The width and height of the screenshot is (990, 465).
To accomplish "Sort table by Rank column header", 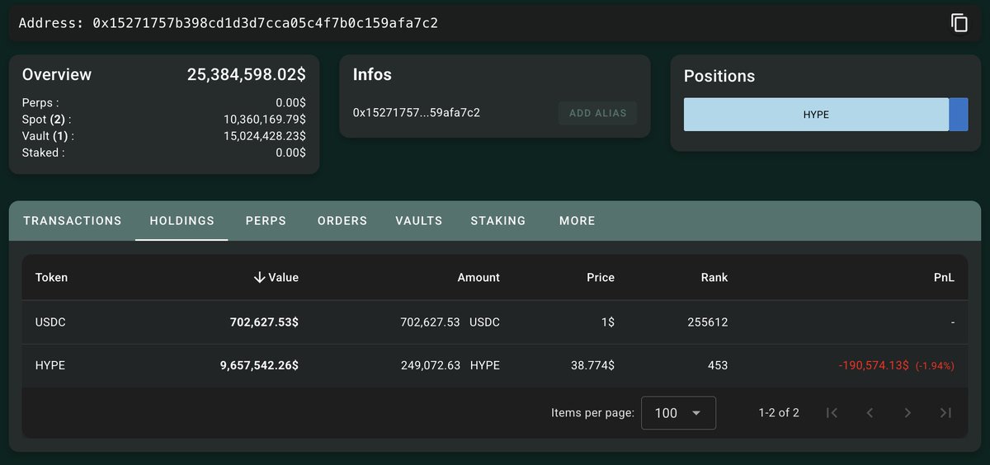I will (x=714, y=278).
